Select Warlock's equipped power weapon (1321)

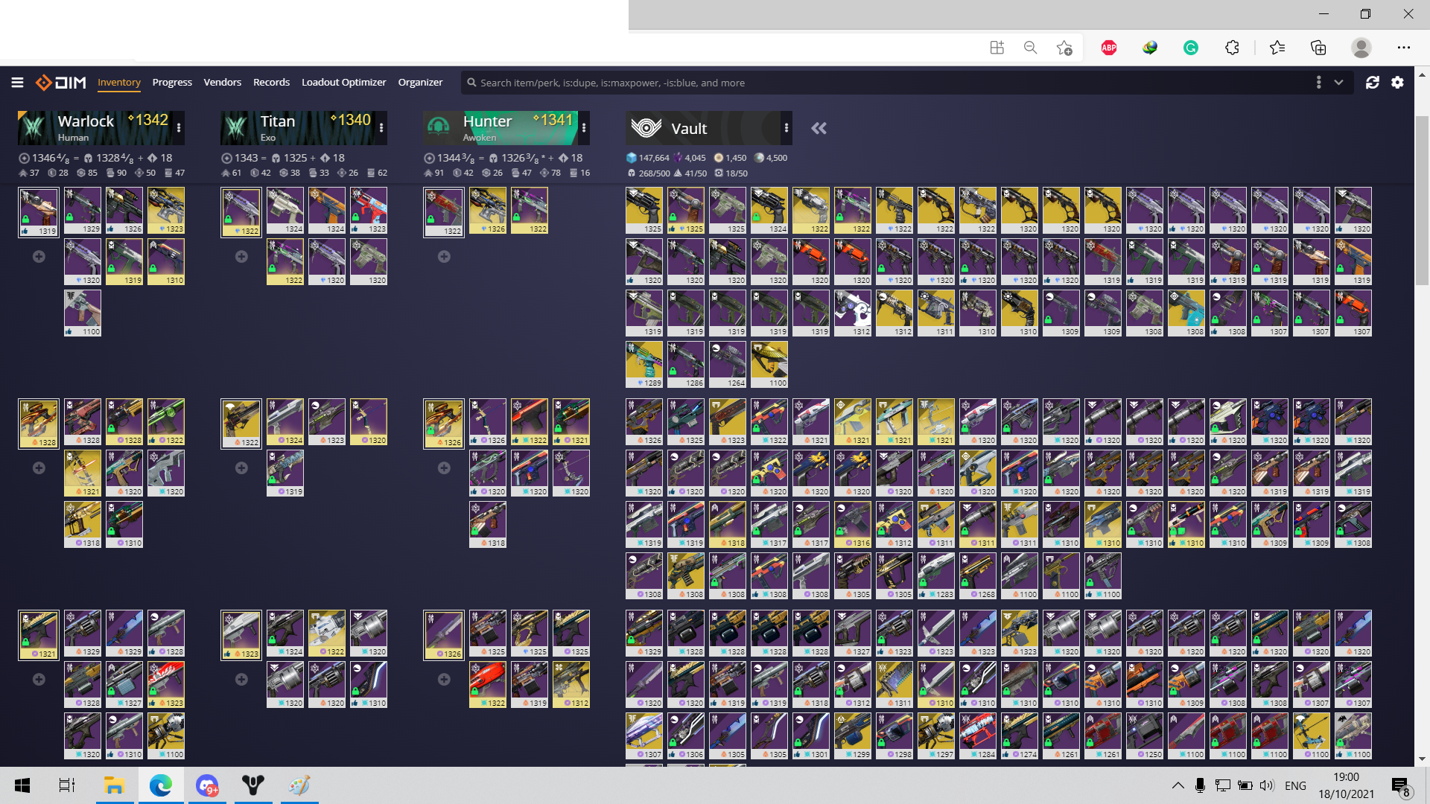tap(39, 635)
